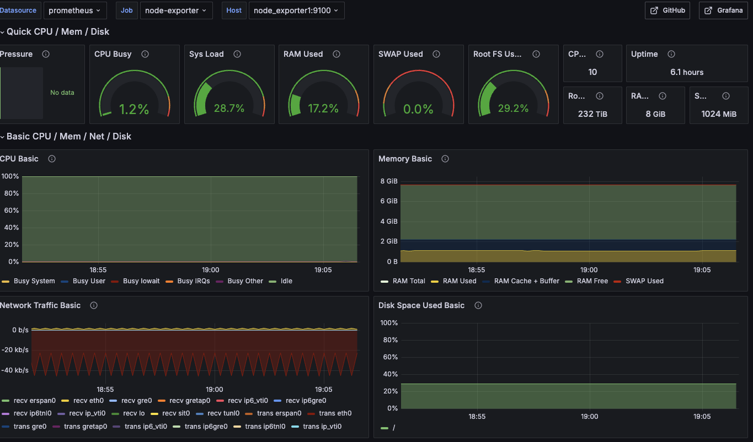
Task: Click the info icon next to Sys Load
Action: click(237, 54)
